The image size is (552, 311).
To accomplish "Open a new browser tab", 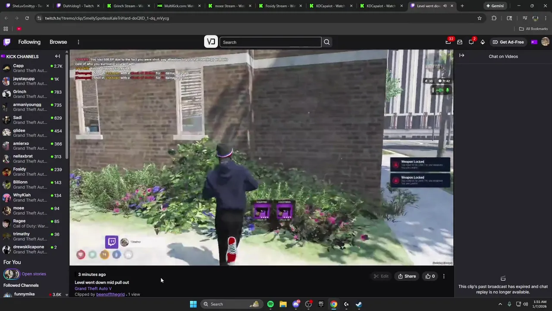I will (x=462, y=6).
